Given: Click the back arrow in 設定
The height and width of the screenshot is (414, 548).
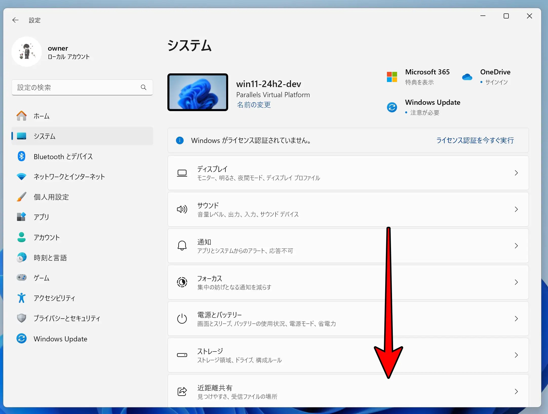Looking at the screenshot, I should coord(15,20).
